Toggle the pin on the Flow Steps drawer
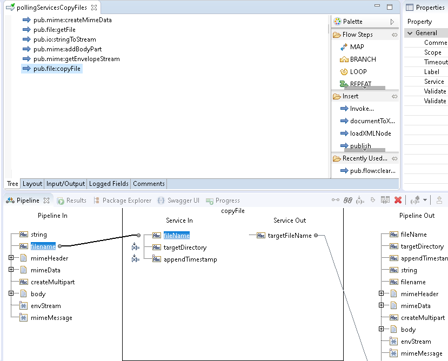The width and height of the screenshot is (448, 361). [x=394, y=34]
